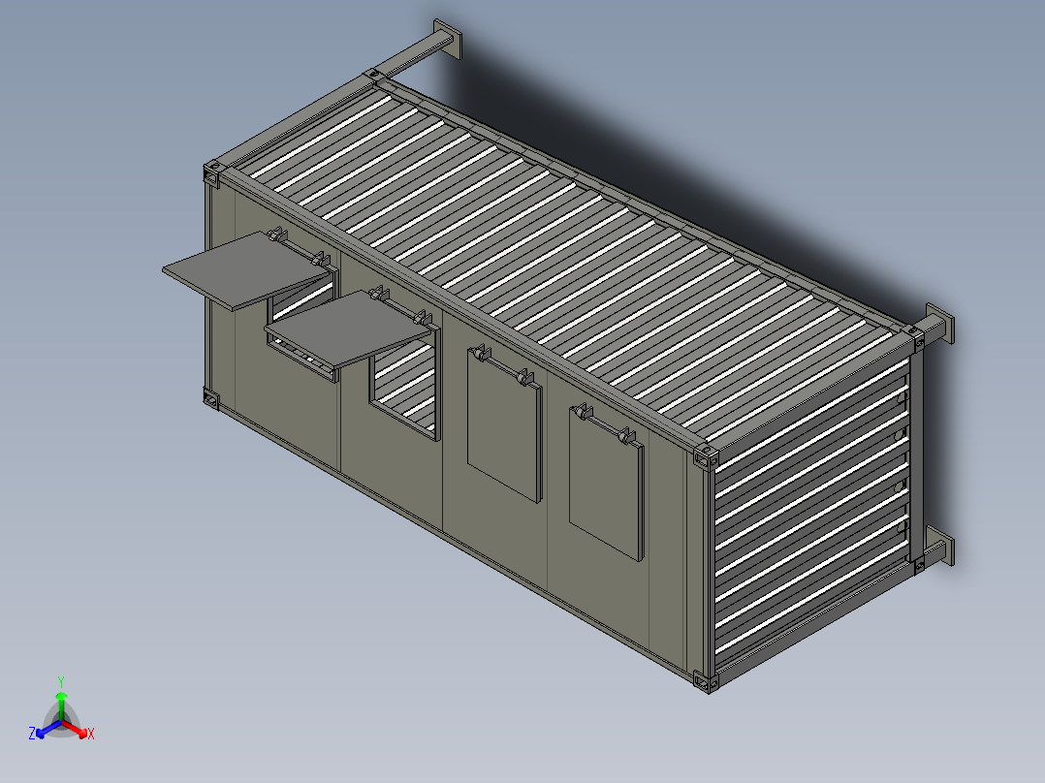
Task: Click the blue Z axis arrow of the triad
Action: pyautogui.click(x=48, y=729)
